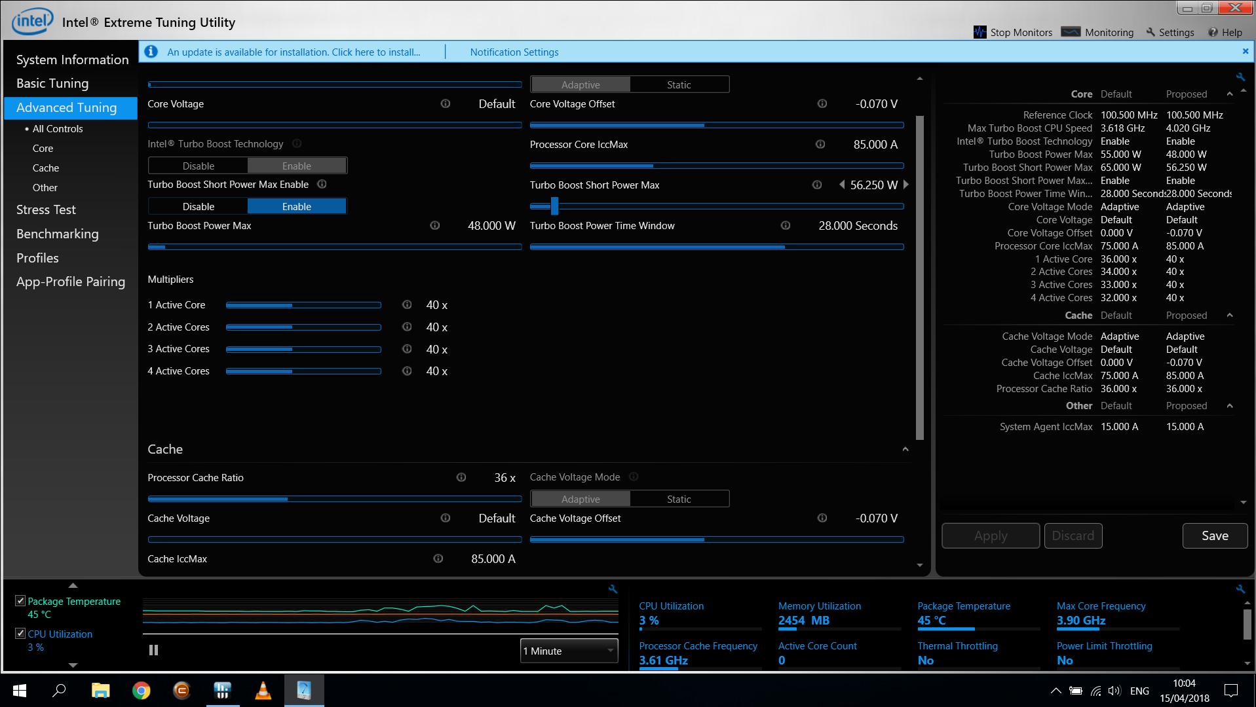
Task: Click info icon next to Core Voltage Offset
Action: 822,103
